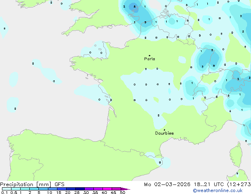Select the 45–50 mm legend color swatch
The image size is (251, 194).
(x=116, y=189)
